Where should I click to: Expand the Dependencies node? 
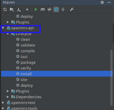point(8,97)
